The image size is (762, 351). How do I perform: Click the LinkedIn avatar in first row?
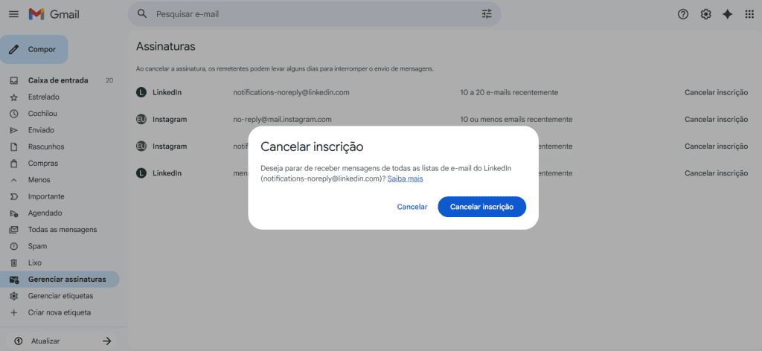pos(141,92)
